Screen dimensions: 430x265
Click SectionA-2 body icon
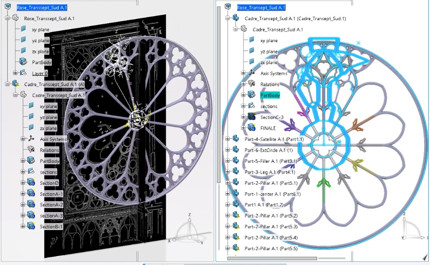coord(31,204)
